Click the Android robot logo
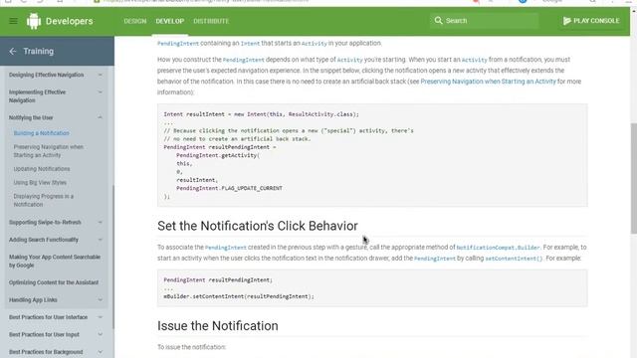The image size is (637, 358). pos(34,21)
